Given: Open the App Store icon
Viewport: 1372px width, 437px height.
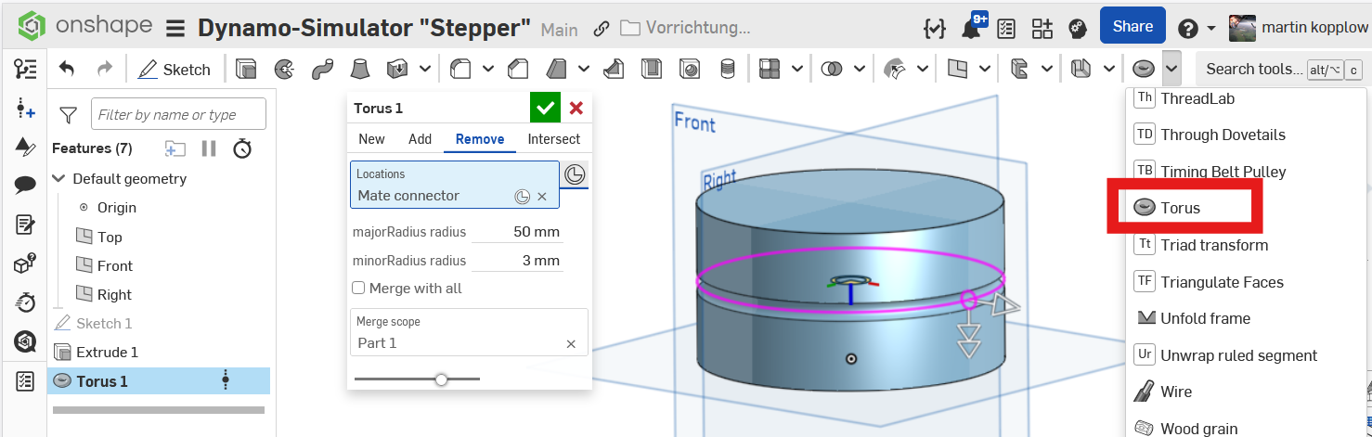Looking at the screenshot, I should tap(1042, 28).
